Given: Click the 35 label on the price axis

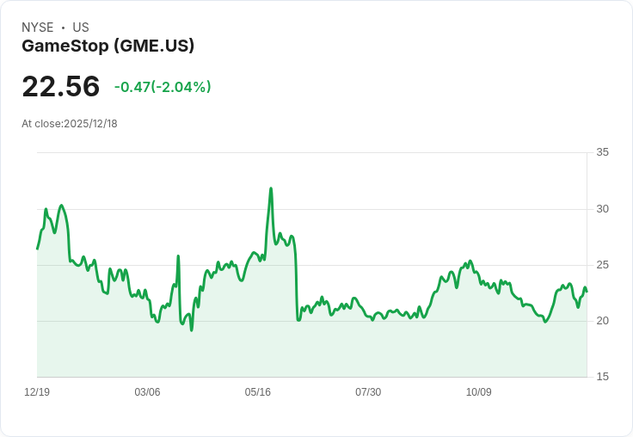Looking at the screenshot, I should [602, 152].
